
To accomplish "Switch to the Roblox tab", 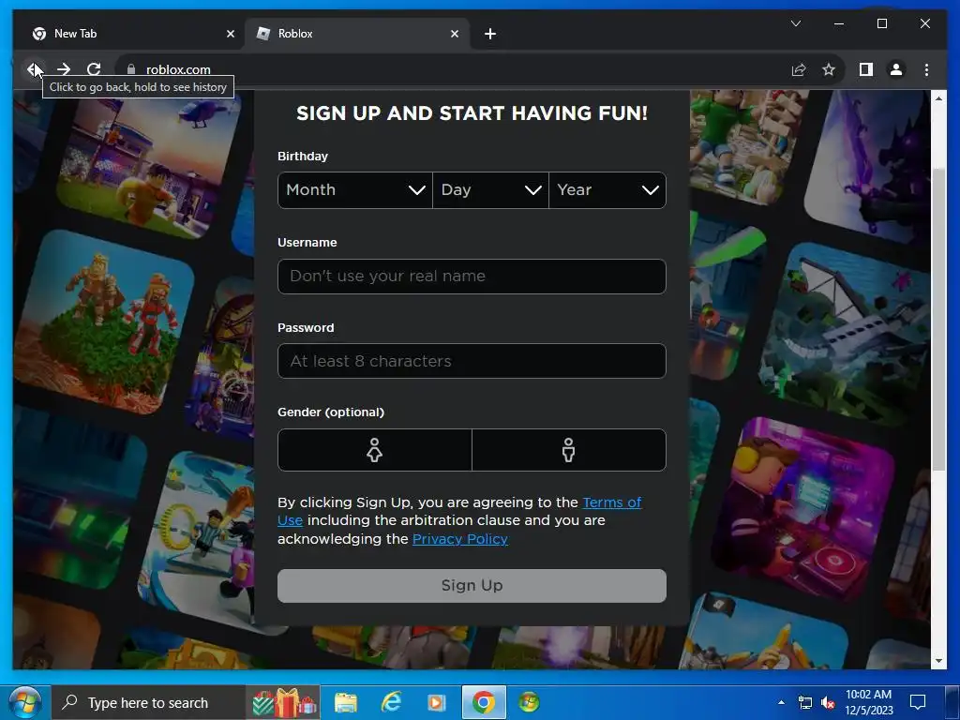I will [357, 34].
